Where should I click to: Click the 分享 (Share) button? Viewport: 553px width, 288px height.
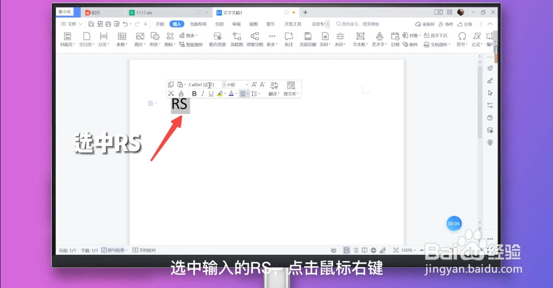point(464,24)
